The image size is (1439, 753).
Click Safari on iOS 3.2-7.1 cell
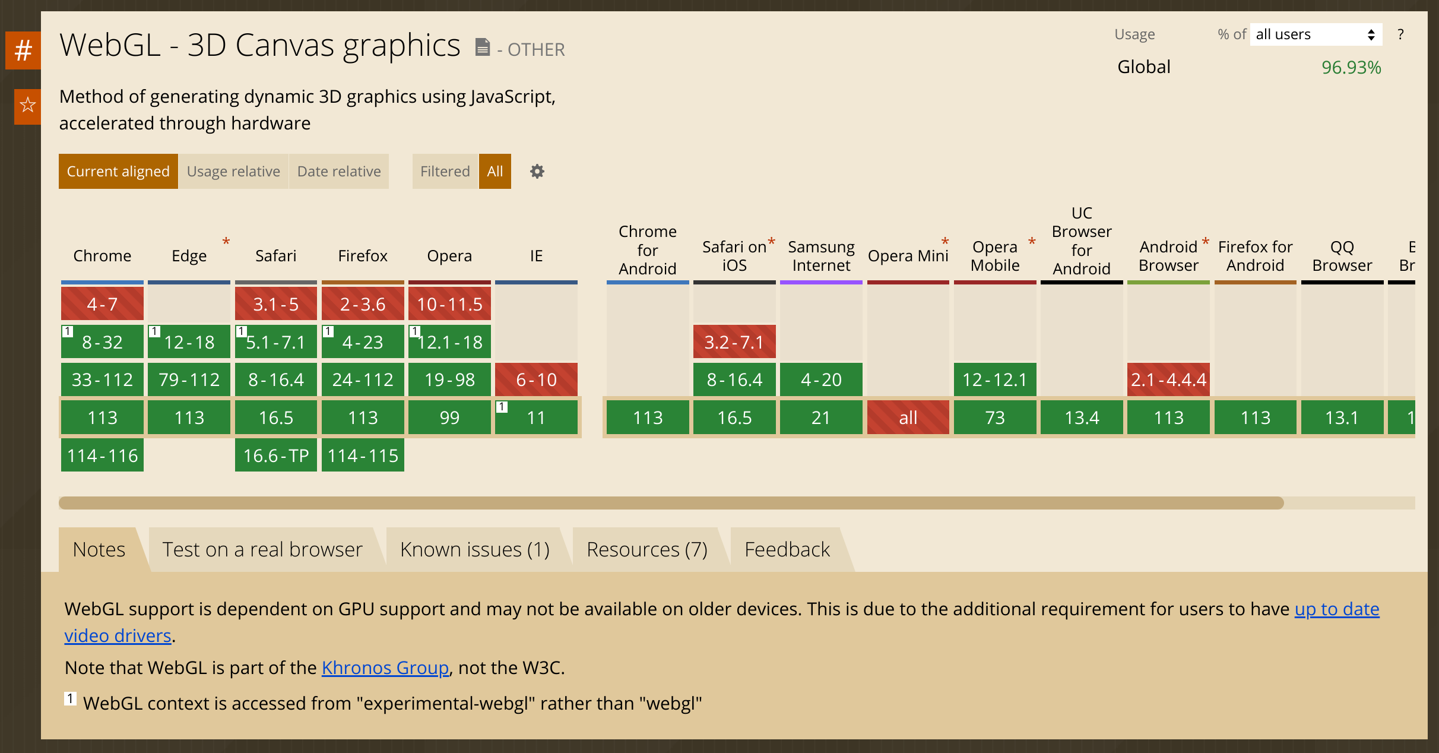pos(734,342)
